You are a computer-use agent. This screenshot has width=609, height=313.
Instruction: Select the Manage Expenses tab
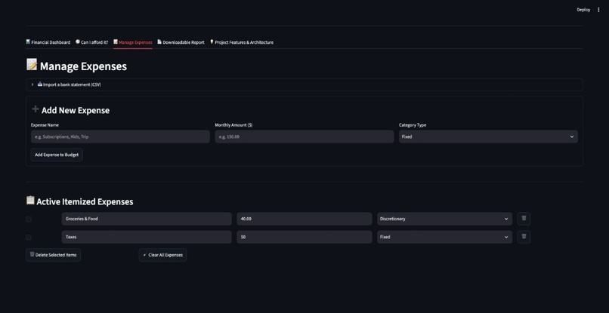133,42
